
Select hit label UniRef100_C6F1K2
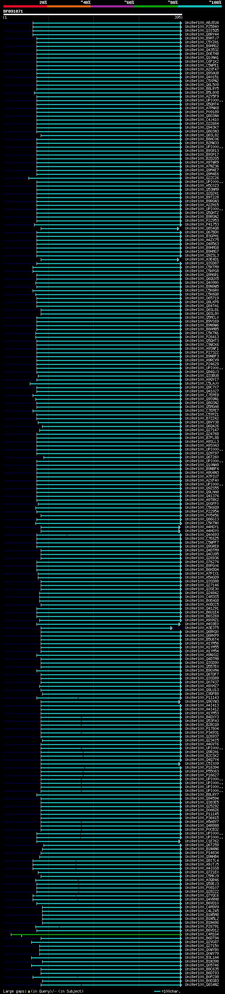coord(202,62)
